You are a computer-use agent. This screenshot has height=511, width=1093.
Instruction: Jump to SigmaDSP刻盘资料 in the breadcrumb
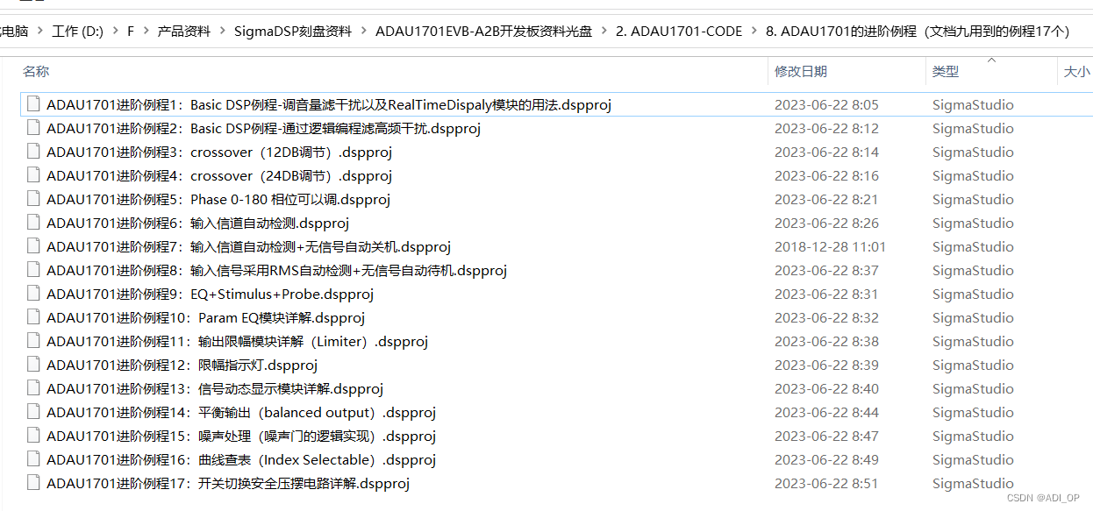(292, 31)
